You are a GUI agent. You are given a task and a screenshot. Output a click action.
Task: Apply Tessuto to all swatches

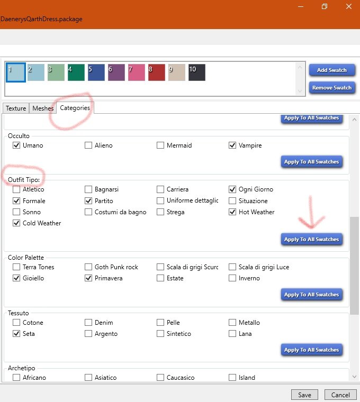point(311,350)
